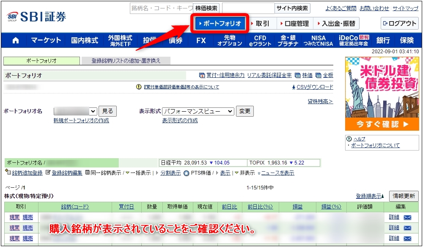Click the stock name search field
423x247 pixels.
pyautogui.click(x=161, y=8)
